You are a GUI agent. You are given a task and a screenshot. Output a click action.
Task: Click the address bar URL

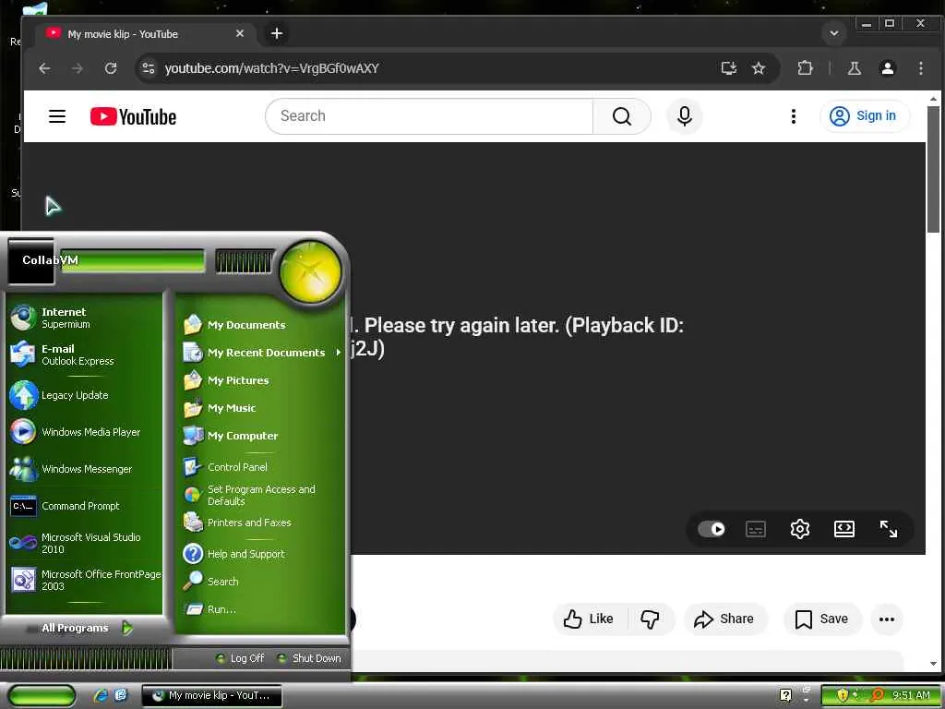pyautogui.click(x=272, y=68)
